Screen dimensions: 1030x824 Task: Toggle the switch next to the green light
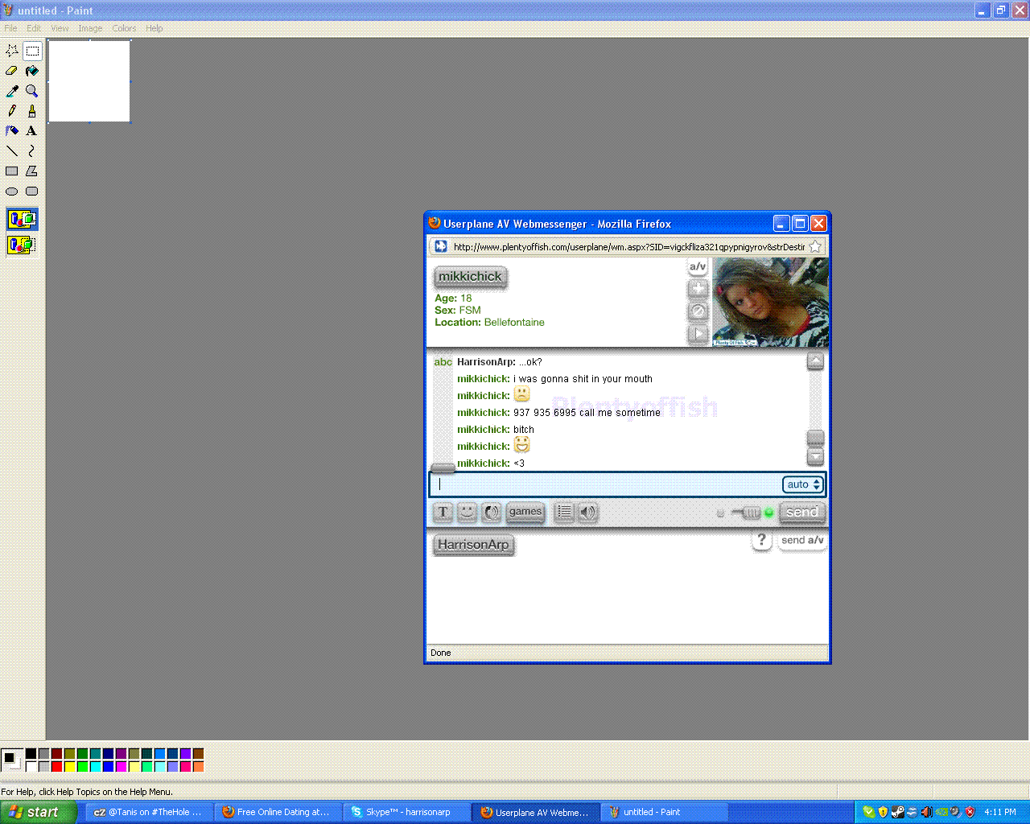(748, 513)
